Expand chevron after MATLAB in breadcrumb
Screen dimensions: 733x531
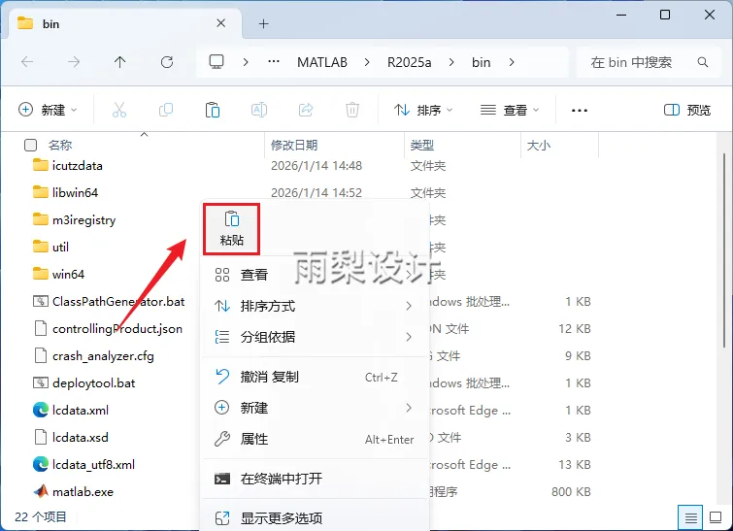(x=367, y=62)
